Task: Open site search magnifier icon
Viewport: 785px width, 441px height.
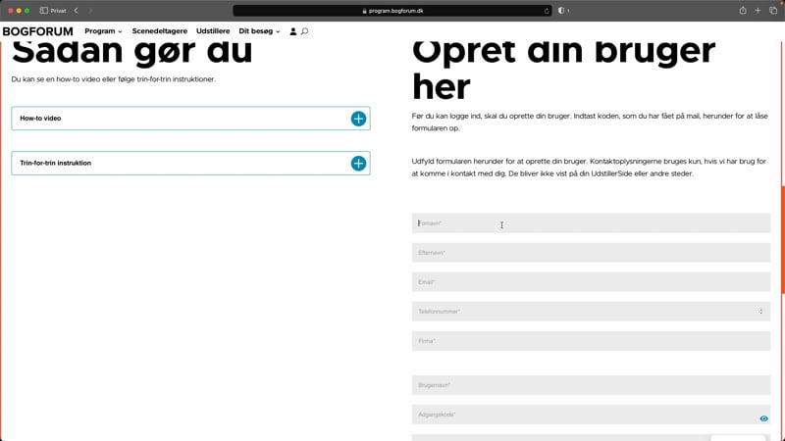Action: click(x=304, y=31)
